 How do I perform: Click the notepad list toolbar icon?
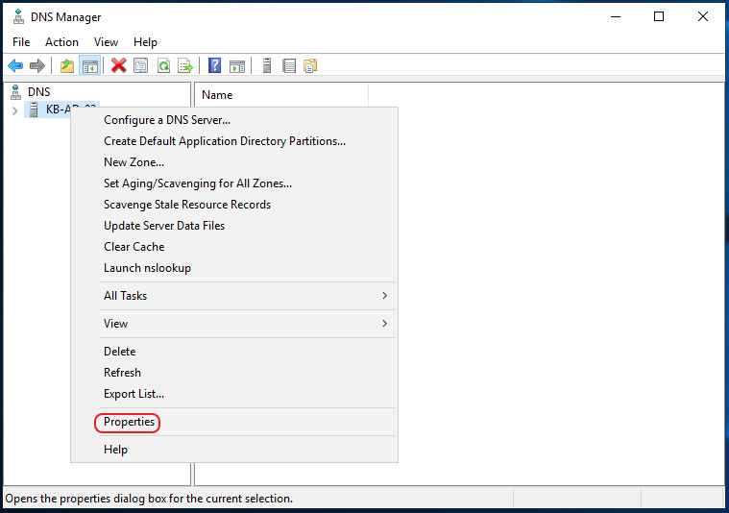tap(289, 66)
